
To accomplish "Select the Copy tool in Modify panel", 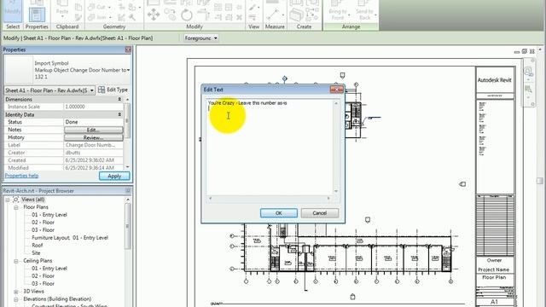I will [170, 14].
